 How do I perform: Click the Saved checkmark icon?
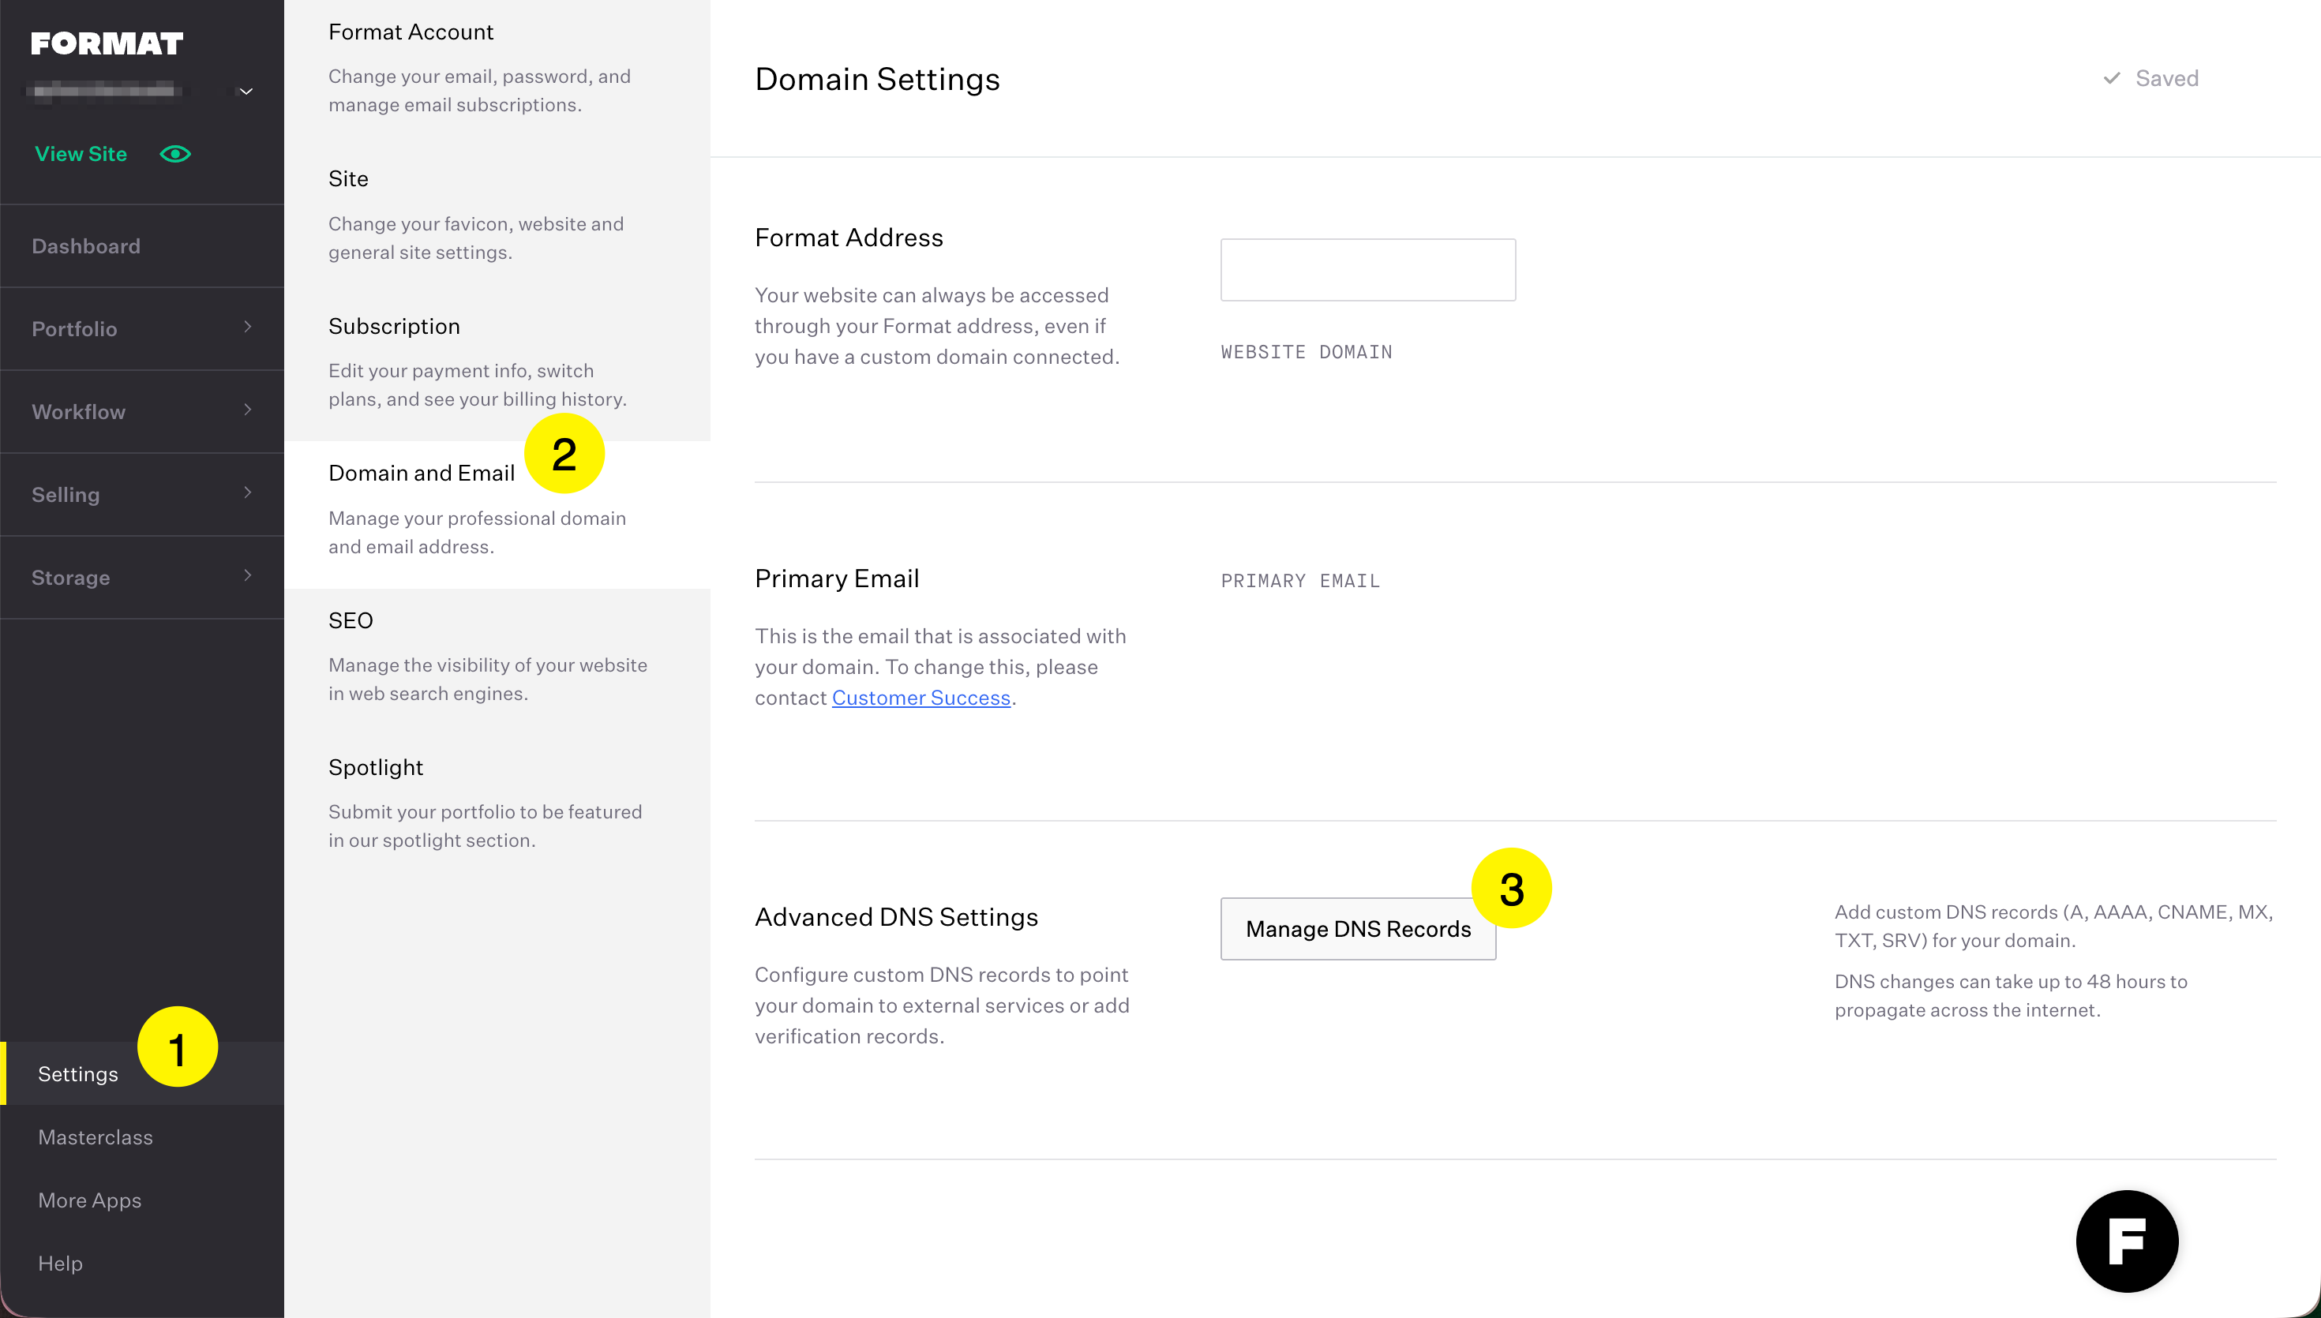pos(2112,79)
